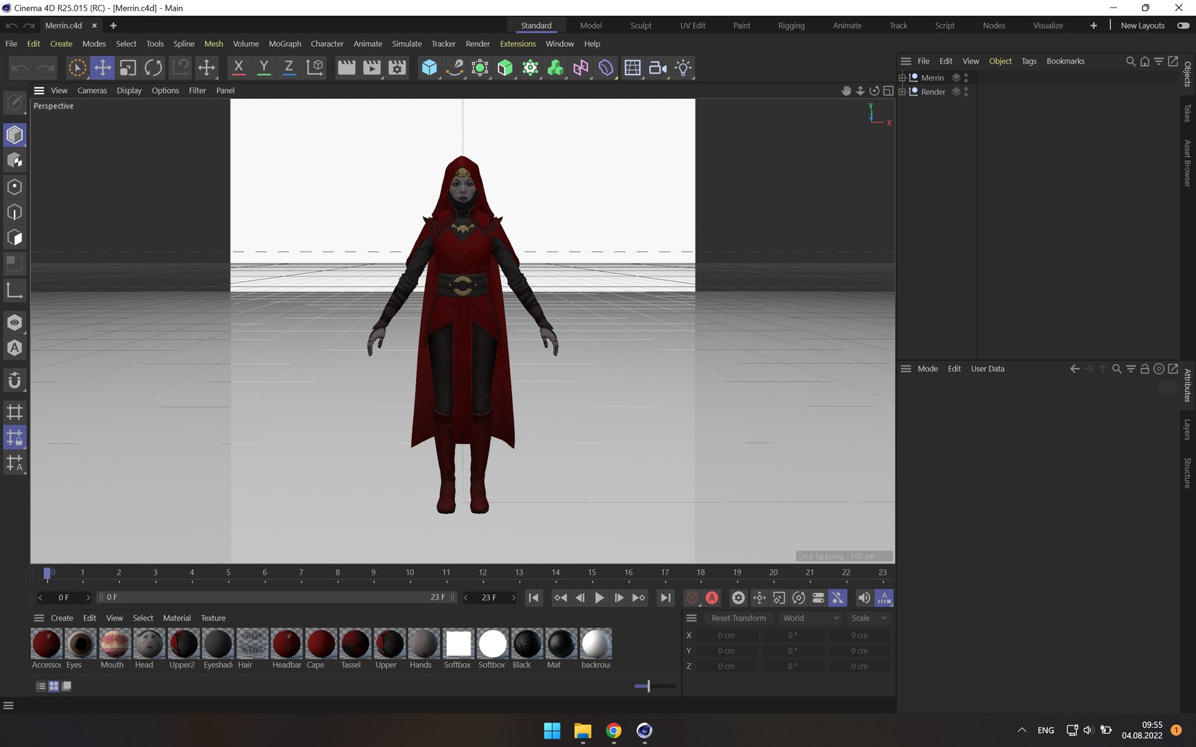
Task: Open the Object Manager filter icon
Action: (x=1159, y=61)
